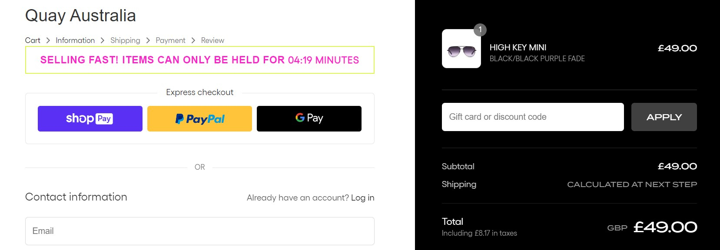This screenshot has width=720, height=250.
Task: Select the Information breadcrumb step
Action: [75, 40]
